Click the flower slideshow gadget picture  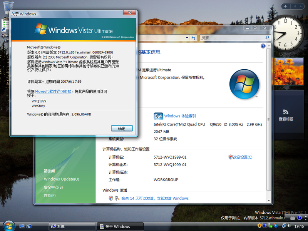pyautogui.click(x=288, y=71)
